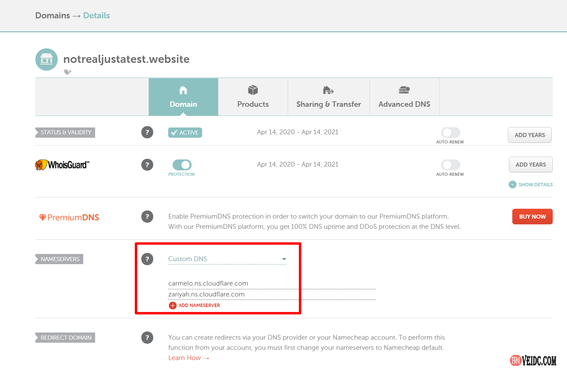Click the add tag icon under domain name
This screenshot has height=376, width=567.
tap(68, 72)
